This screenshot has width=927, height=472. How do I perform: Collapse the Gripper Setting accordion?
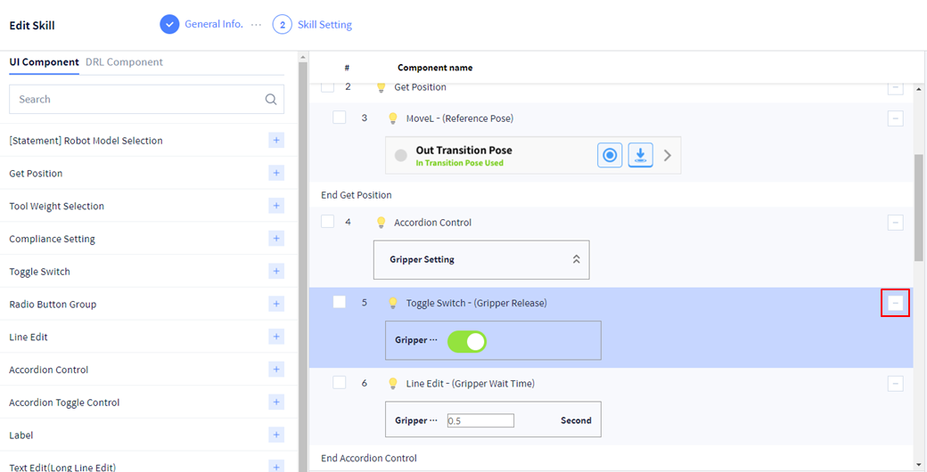[x=576, y=259]
